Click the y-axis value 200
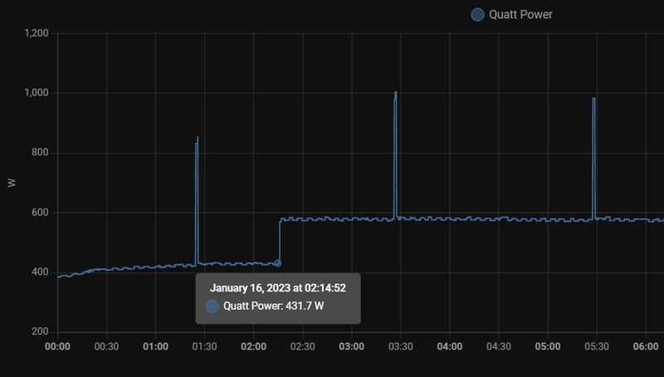Image resolution: width=664 pixels, height=377 pixels. tap(40, 331)
